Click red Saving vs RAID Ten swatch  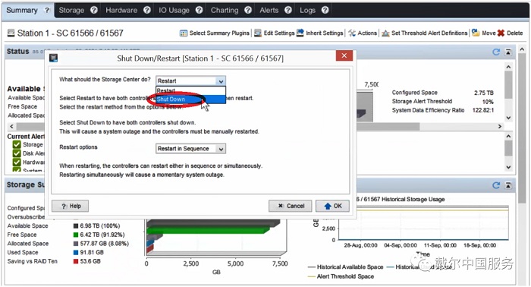[76, 261]
